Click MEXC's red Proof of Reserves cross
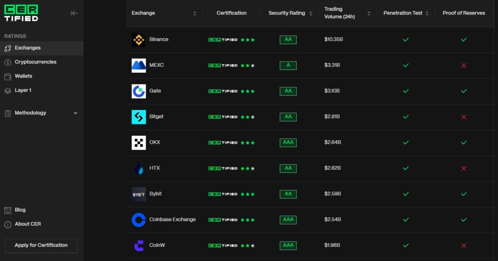 tap(463, 65)
